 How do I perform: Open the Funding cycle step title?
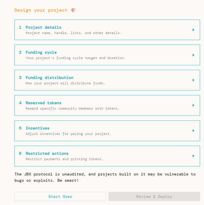coord(41,53)
